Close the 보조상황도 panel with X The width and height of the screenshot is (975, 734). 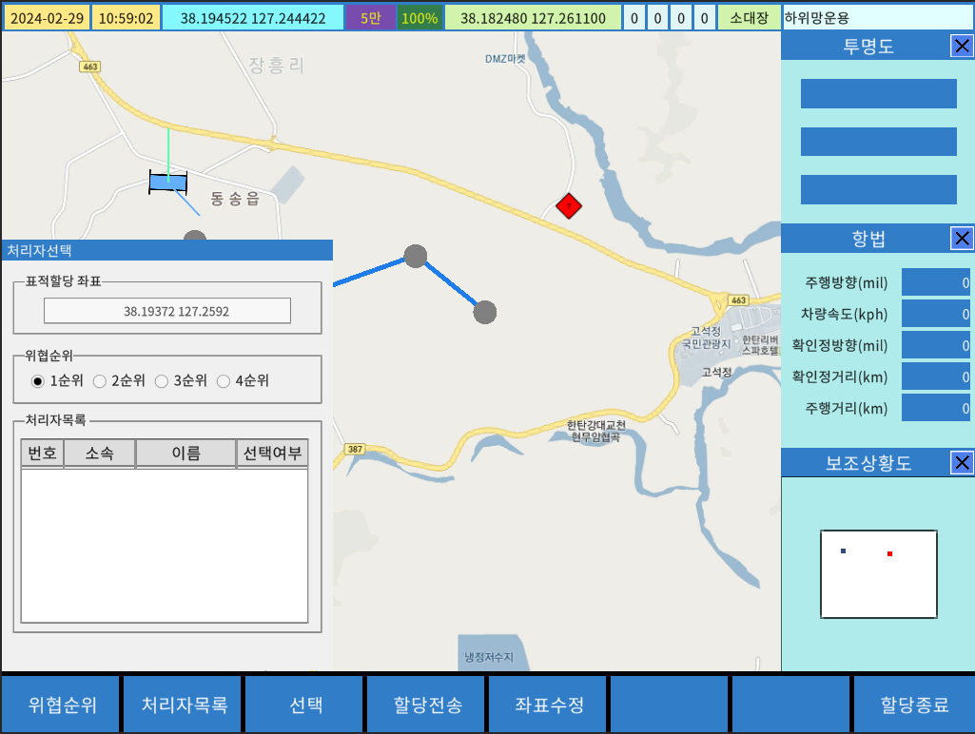point(962,463)
